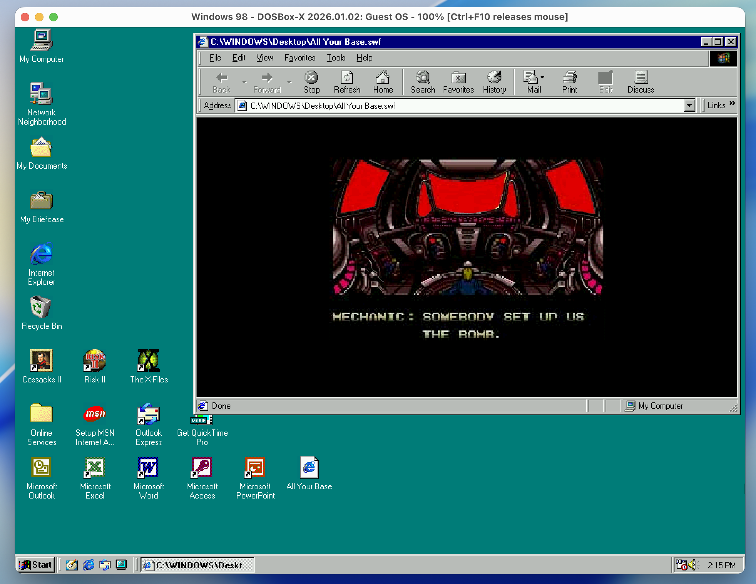Click the Done status bar text
Image resolution: width=756 pixels, height=584 pixels.
[221, 406]
